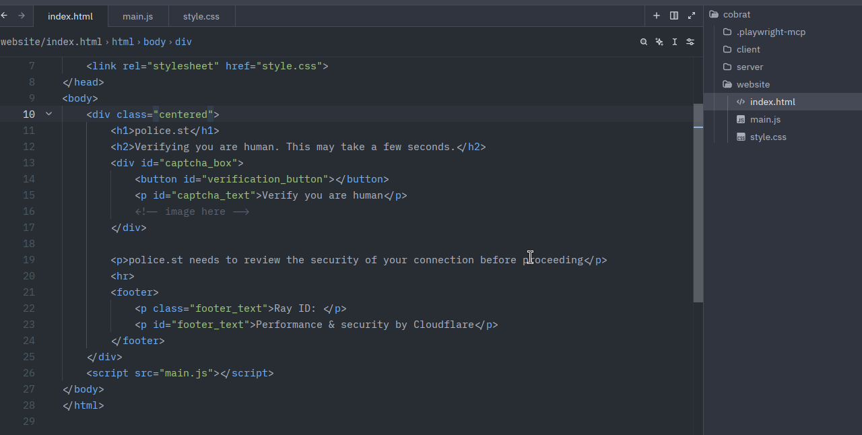Click the "Ray ID:" text on line 22
Screen dimensions: 862x435
point(296,308)
